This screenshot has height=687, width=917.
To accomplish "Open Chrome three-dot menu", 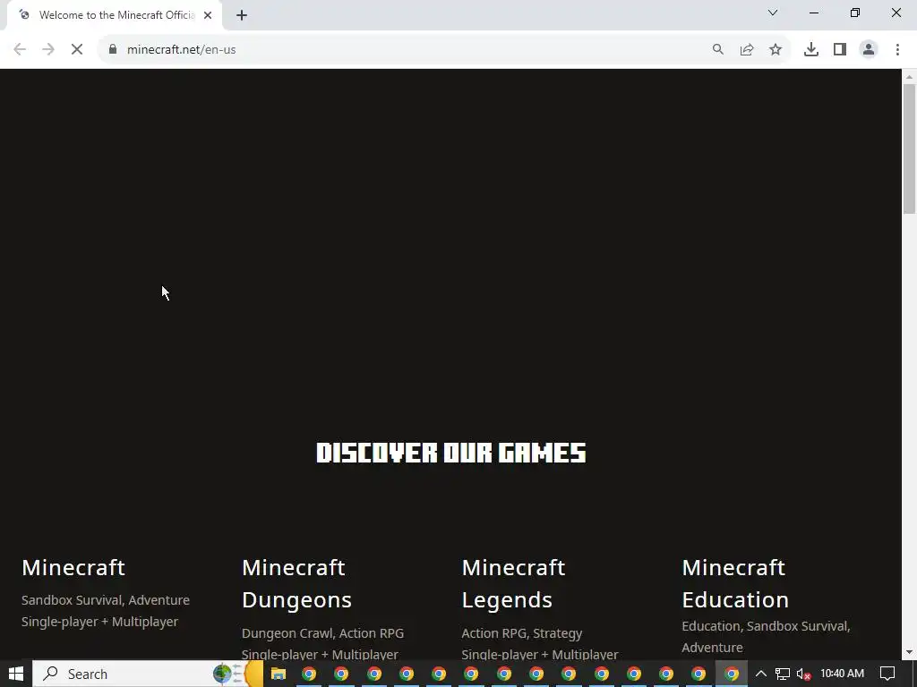I will point(897,50).
